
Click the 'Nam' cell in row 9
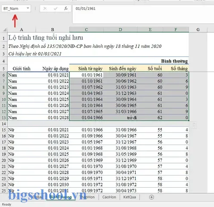pos(22,93)
